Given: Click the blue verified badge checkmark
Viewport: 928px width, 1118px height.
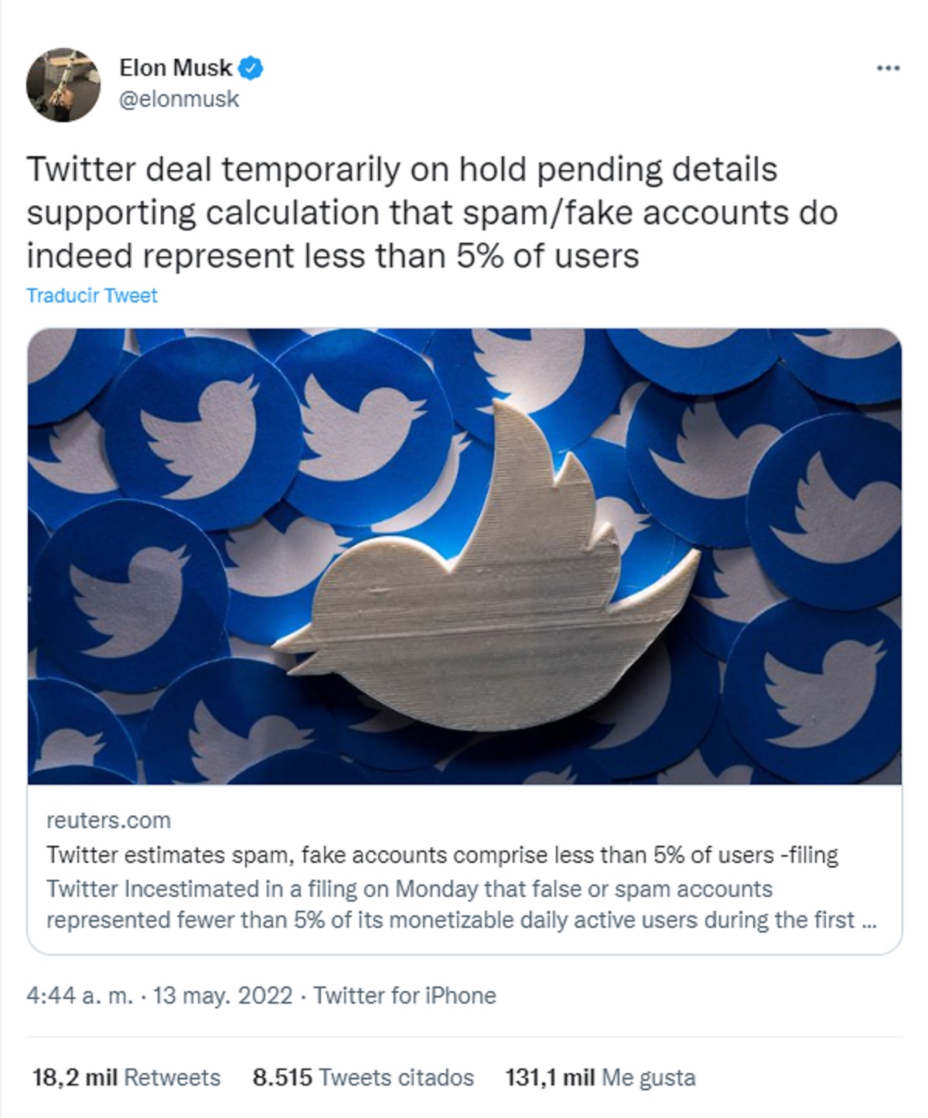Looking at the screenshot, I should [x=250, y=68].
